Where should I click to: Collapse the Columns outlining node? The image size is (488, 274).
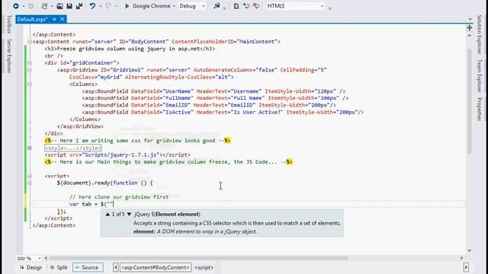29,84
